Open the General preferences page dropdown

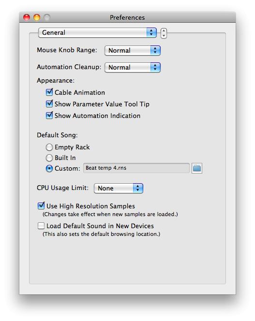pyautogui.click(x=97, y=32)
